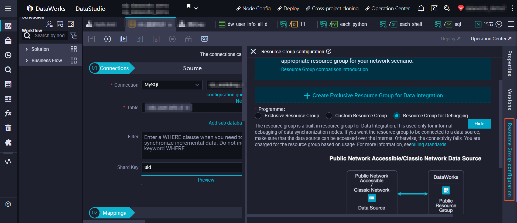Open the functions fx sidebar icon

(8, 113)
